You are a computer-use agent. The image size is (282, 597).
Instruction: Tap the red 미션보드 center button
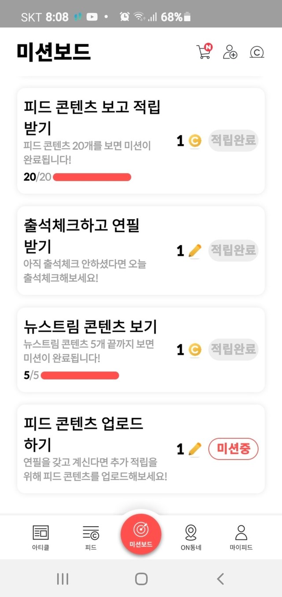pos(141,533)
